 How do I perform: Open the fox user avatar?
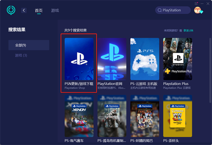[x=198, y=10]
